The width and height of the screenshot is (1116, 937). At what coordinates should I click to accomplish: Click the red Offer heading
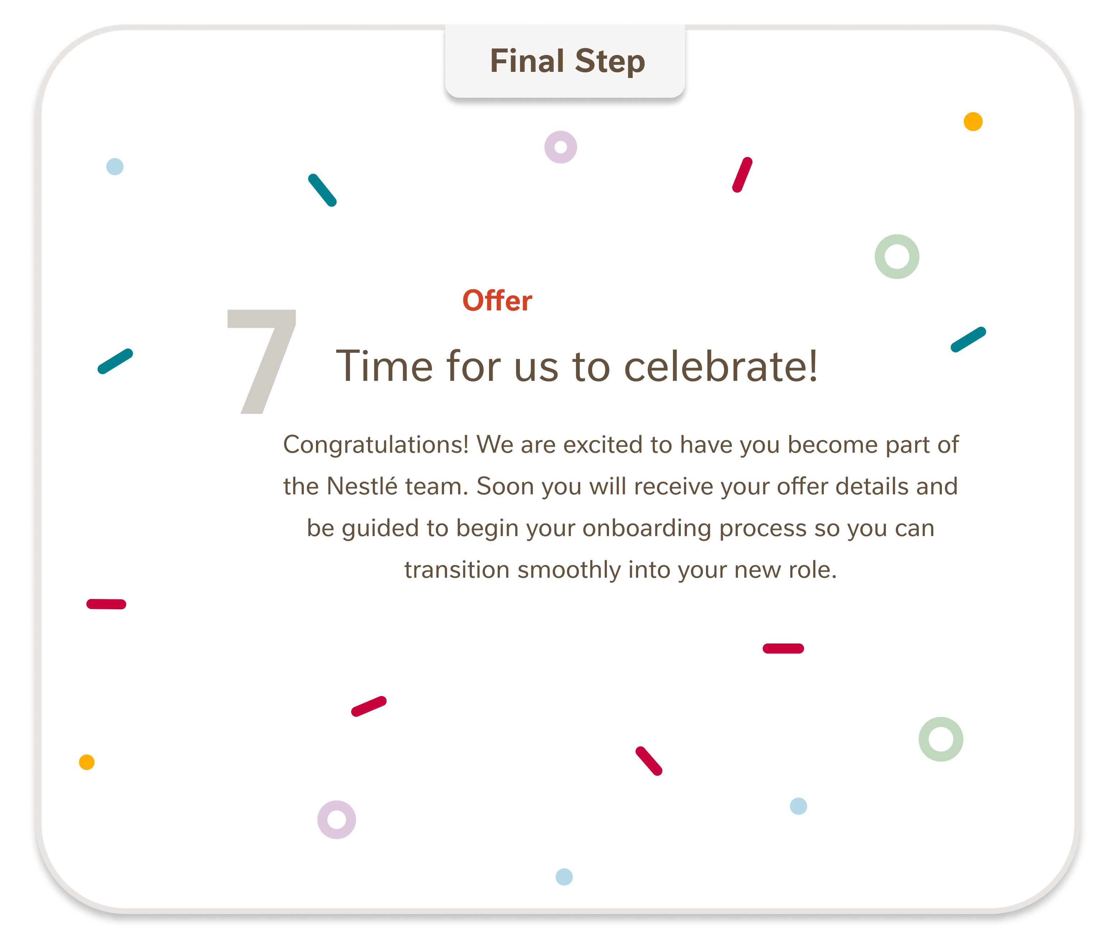tap(497, 300)
